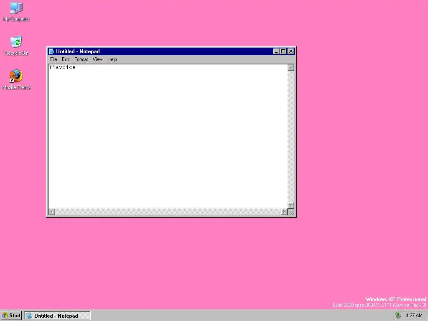Open the Help menu in Notepad
The image size is (428, 321).
pyautogui.click(x=112, y=59)
